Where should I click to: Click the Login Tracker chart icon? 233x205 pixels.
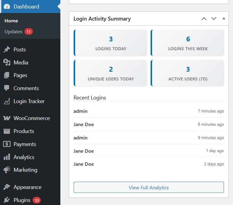7,101
